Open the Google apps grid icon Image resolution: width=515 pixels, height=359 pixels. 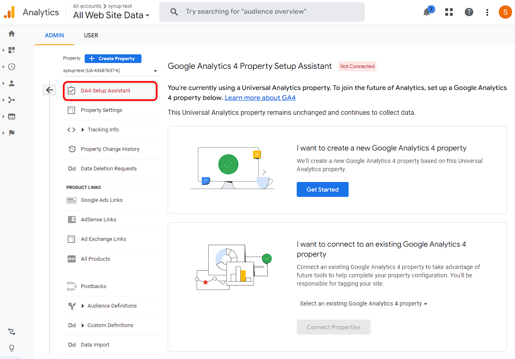coord(449,12)
